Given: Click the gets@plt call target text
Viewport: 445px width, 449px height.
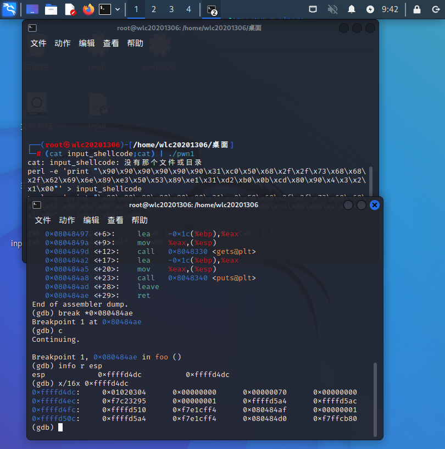Looking at the screenshot, I should (x=234, y=251).
